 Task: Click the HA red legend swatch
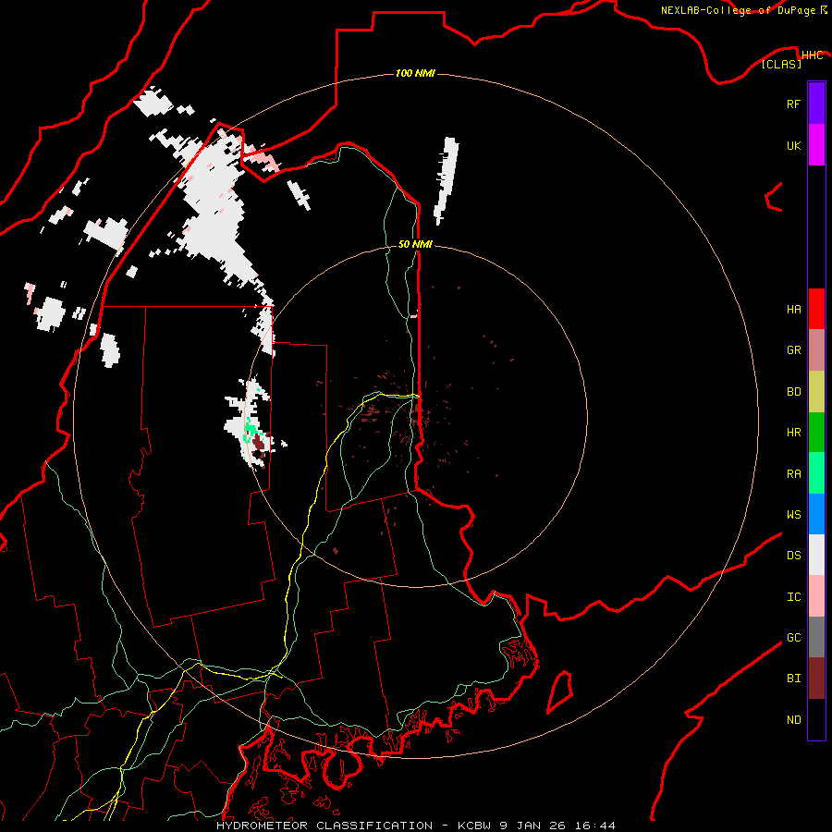click(816, 309)
